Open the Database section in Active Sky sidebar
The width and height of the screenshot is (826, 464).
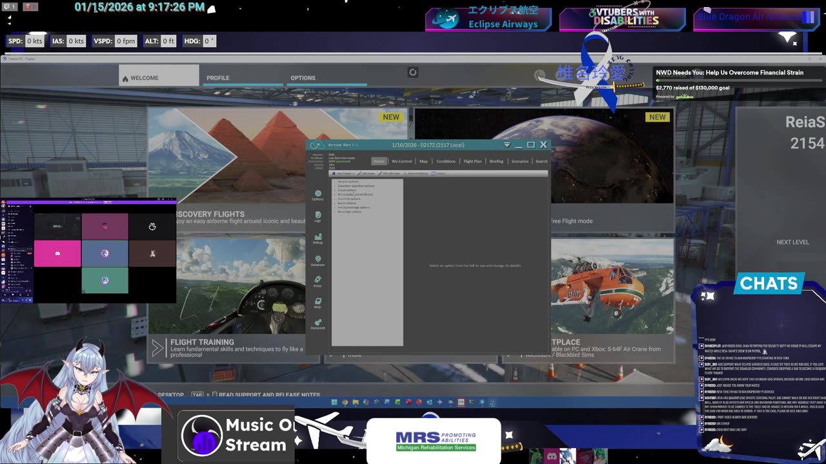click(x=317, y=260)
